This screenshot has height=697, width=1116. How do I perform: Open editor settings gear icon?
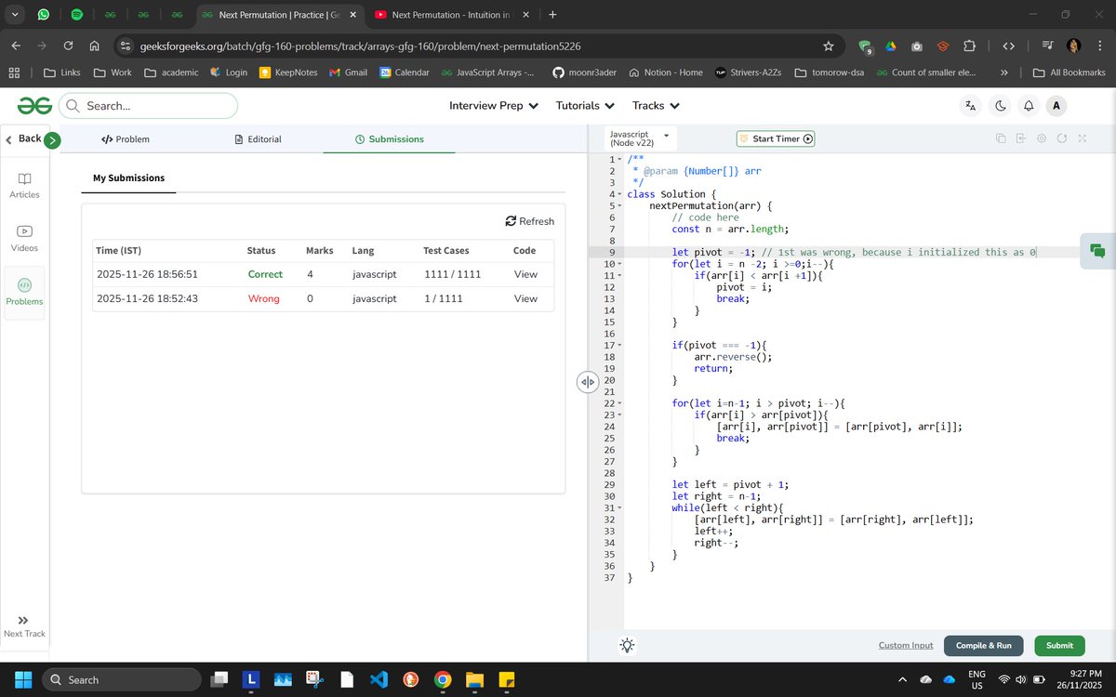coord(1041,138)
